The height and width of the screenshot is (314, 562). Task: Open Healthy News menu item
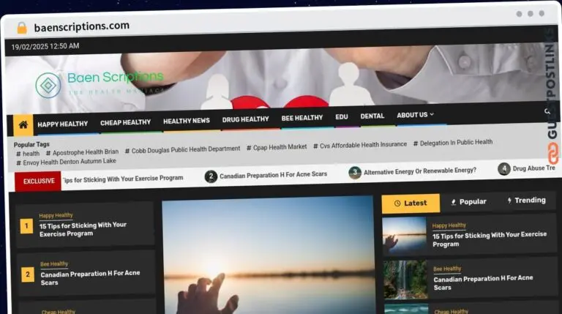click(187, 122)
